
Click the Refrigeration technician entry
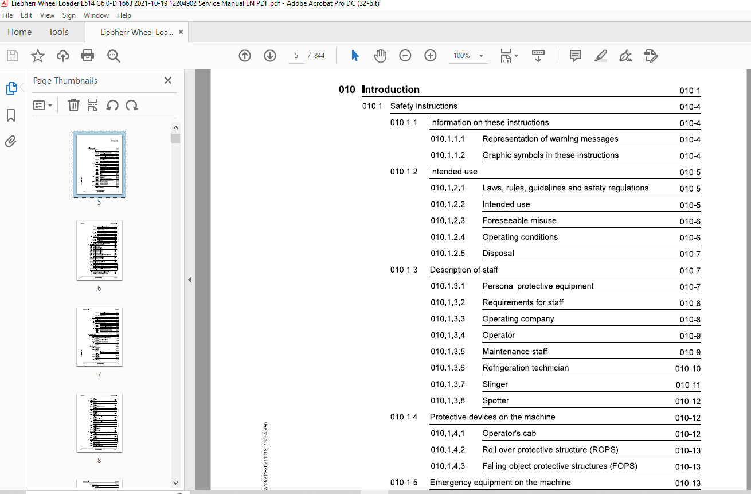click(x=526, y=368)
